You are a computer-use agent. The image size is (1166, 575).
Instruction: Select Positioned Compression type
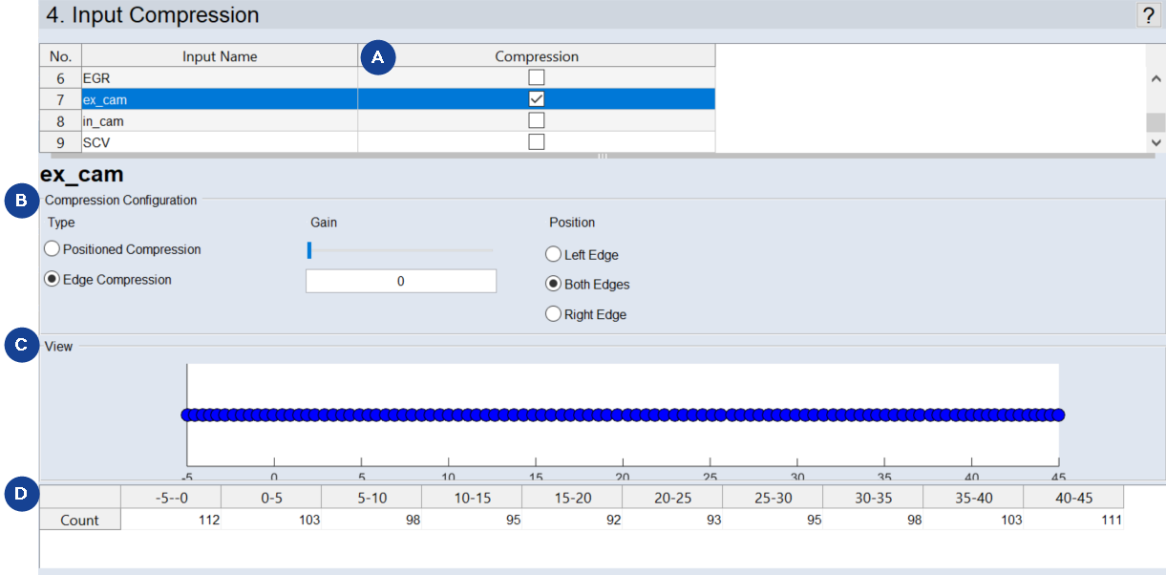[53, 249]
